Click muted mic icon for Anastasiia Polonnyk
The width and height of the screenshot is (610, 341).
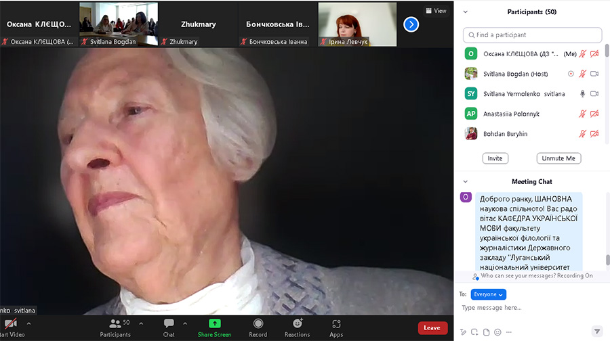(x=582, y=114)
